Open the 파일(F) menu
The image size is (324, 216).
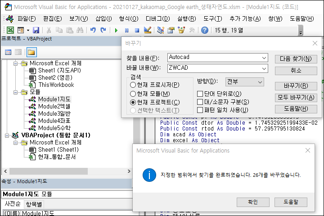point(27,19)
